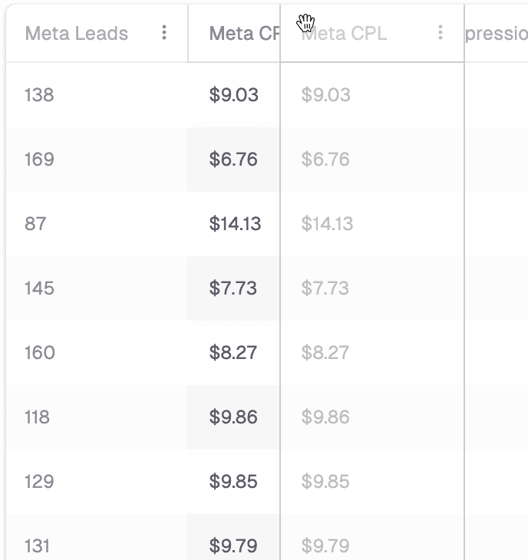Select the Meta Leads cell showing 131
This screenshot has width=528, height=560.
(38, 545)
